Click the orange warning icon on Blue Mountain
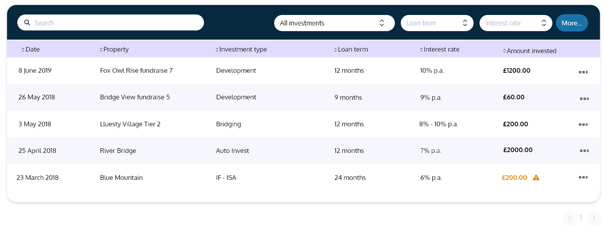This screenshot has width=604, height=228. click(x=536, y=177)
